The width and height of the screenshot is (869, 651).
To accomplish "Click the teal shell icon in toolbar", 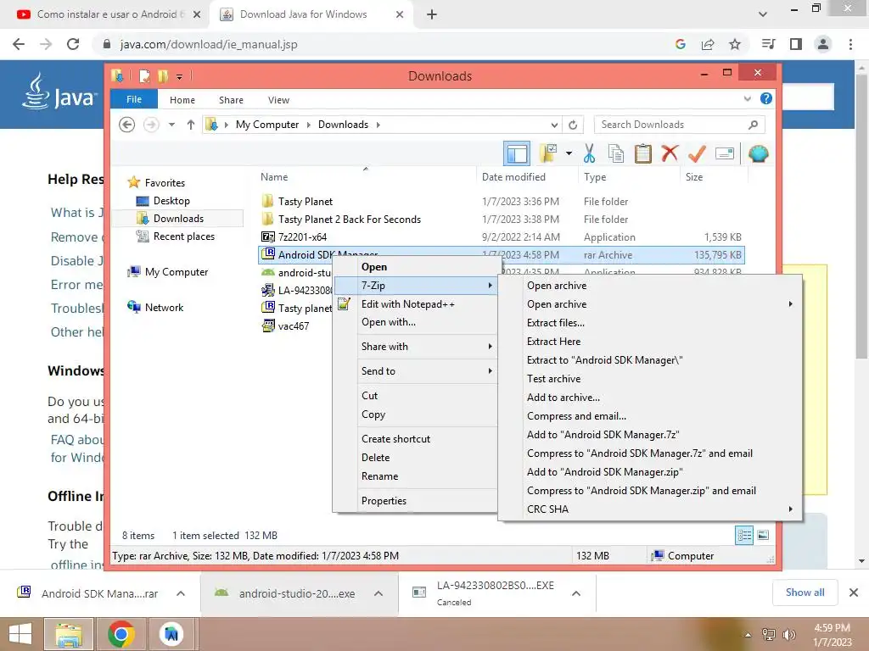I will 758,153.
